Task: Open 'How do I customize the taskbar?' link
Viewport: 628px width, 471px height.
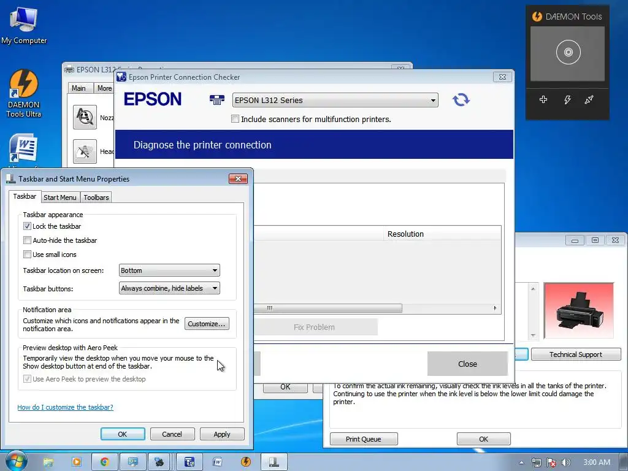Action: pyautogui.click(x=65, y=407)
